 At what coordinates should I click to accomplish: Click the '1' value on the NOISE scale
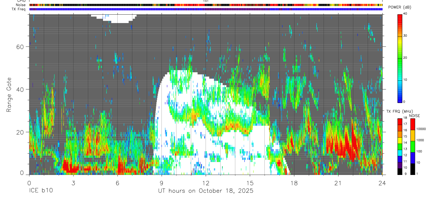tap(417, 174)
